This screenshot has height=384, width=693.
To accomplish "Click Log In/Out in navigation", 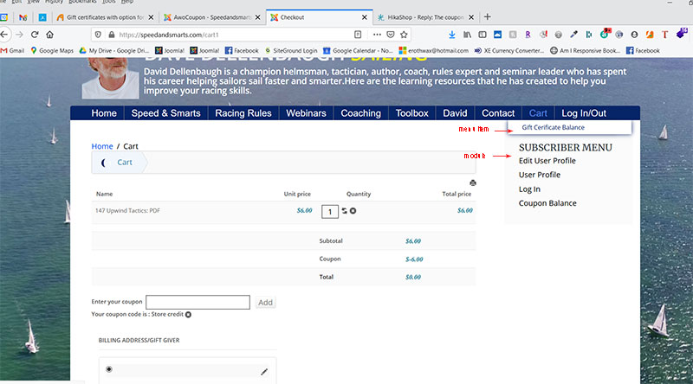I will tap(584, 113).
